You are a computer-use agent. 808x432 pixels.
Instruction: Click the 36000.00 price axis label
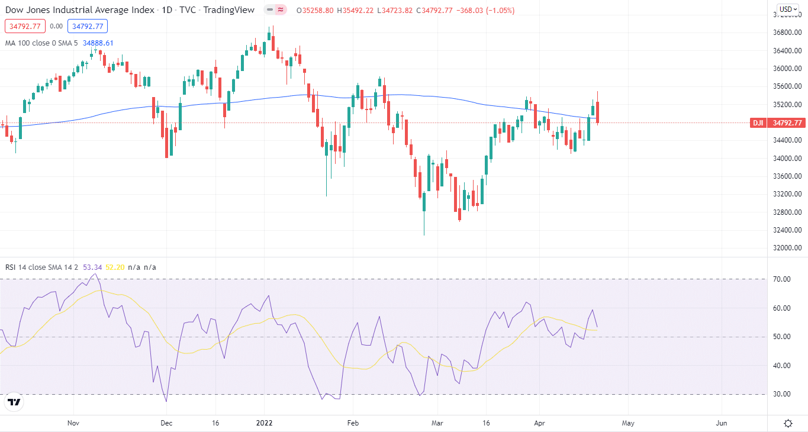pyautogui.click(x=787, y=69)
